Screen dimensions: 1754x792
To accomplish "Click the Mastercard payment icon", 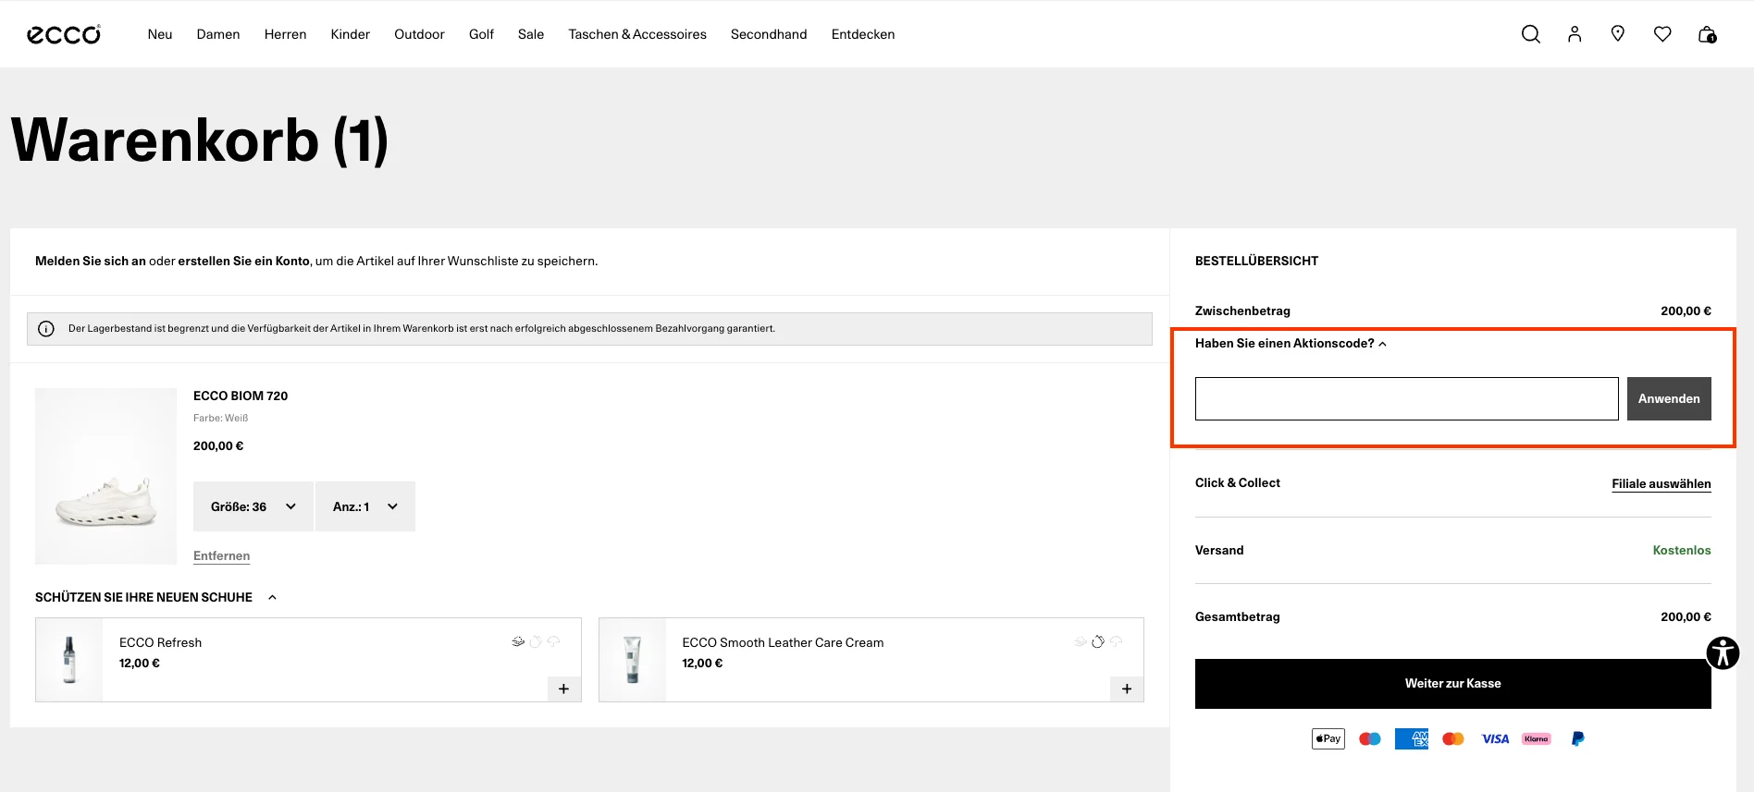I will (x=1453, y=738).
